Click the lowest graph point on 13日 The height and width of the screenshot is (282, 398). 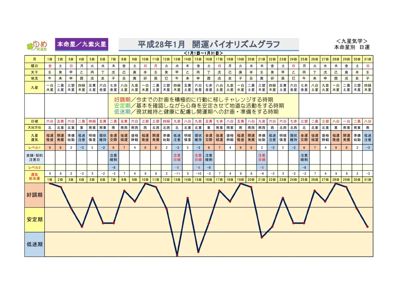tap(177, 255)
